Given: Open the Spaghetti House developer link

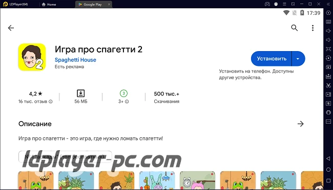Looking at the screenshot, I should click(x=75, y=60).
